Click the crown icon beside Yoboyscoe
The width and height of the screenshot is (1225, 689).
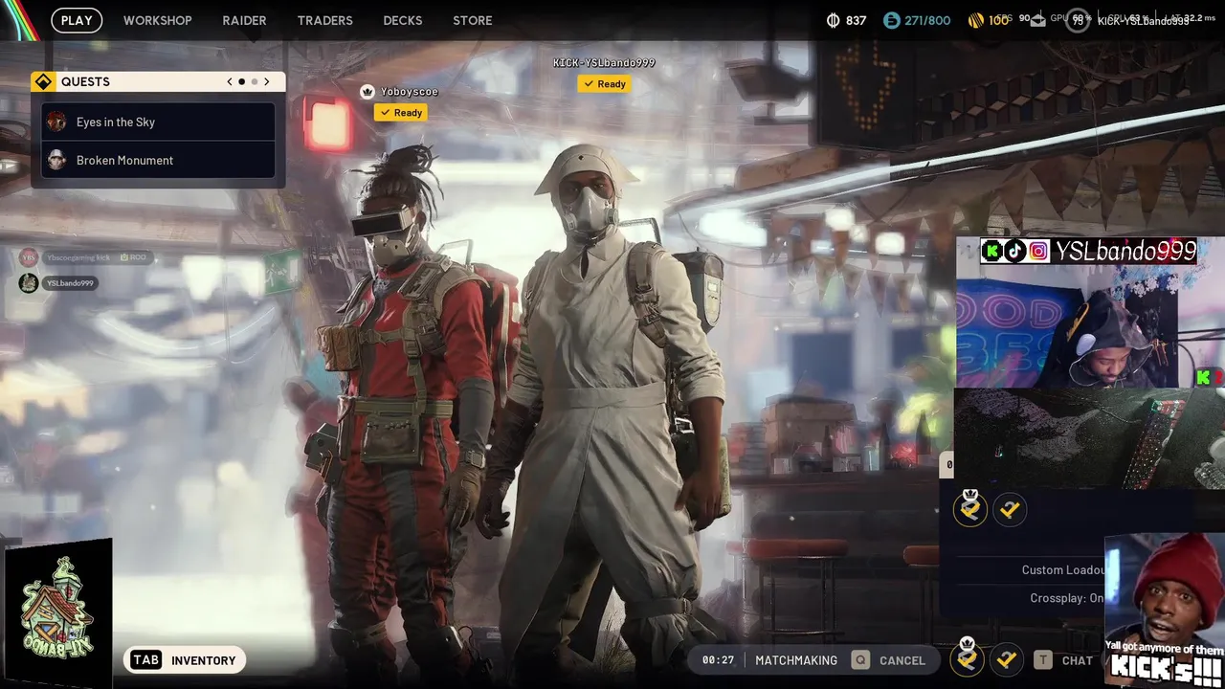click(367, 92)
